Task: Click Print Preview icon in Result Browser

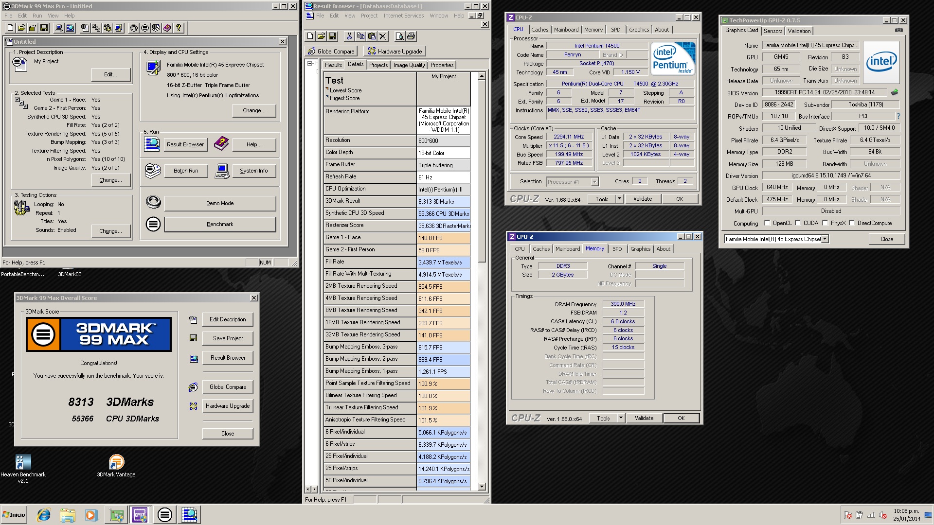Action: [x=399, y=36]
